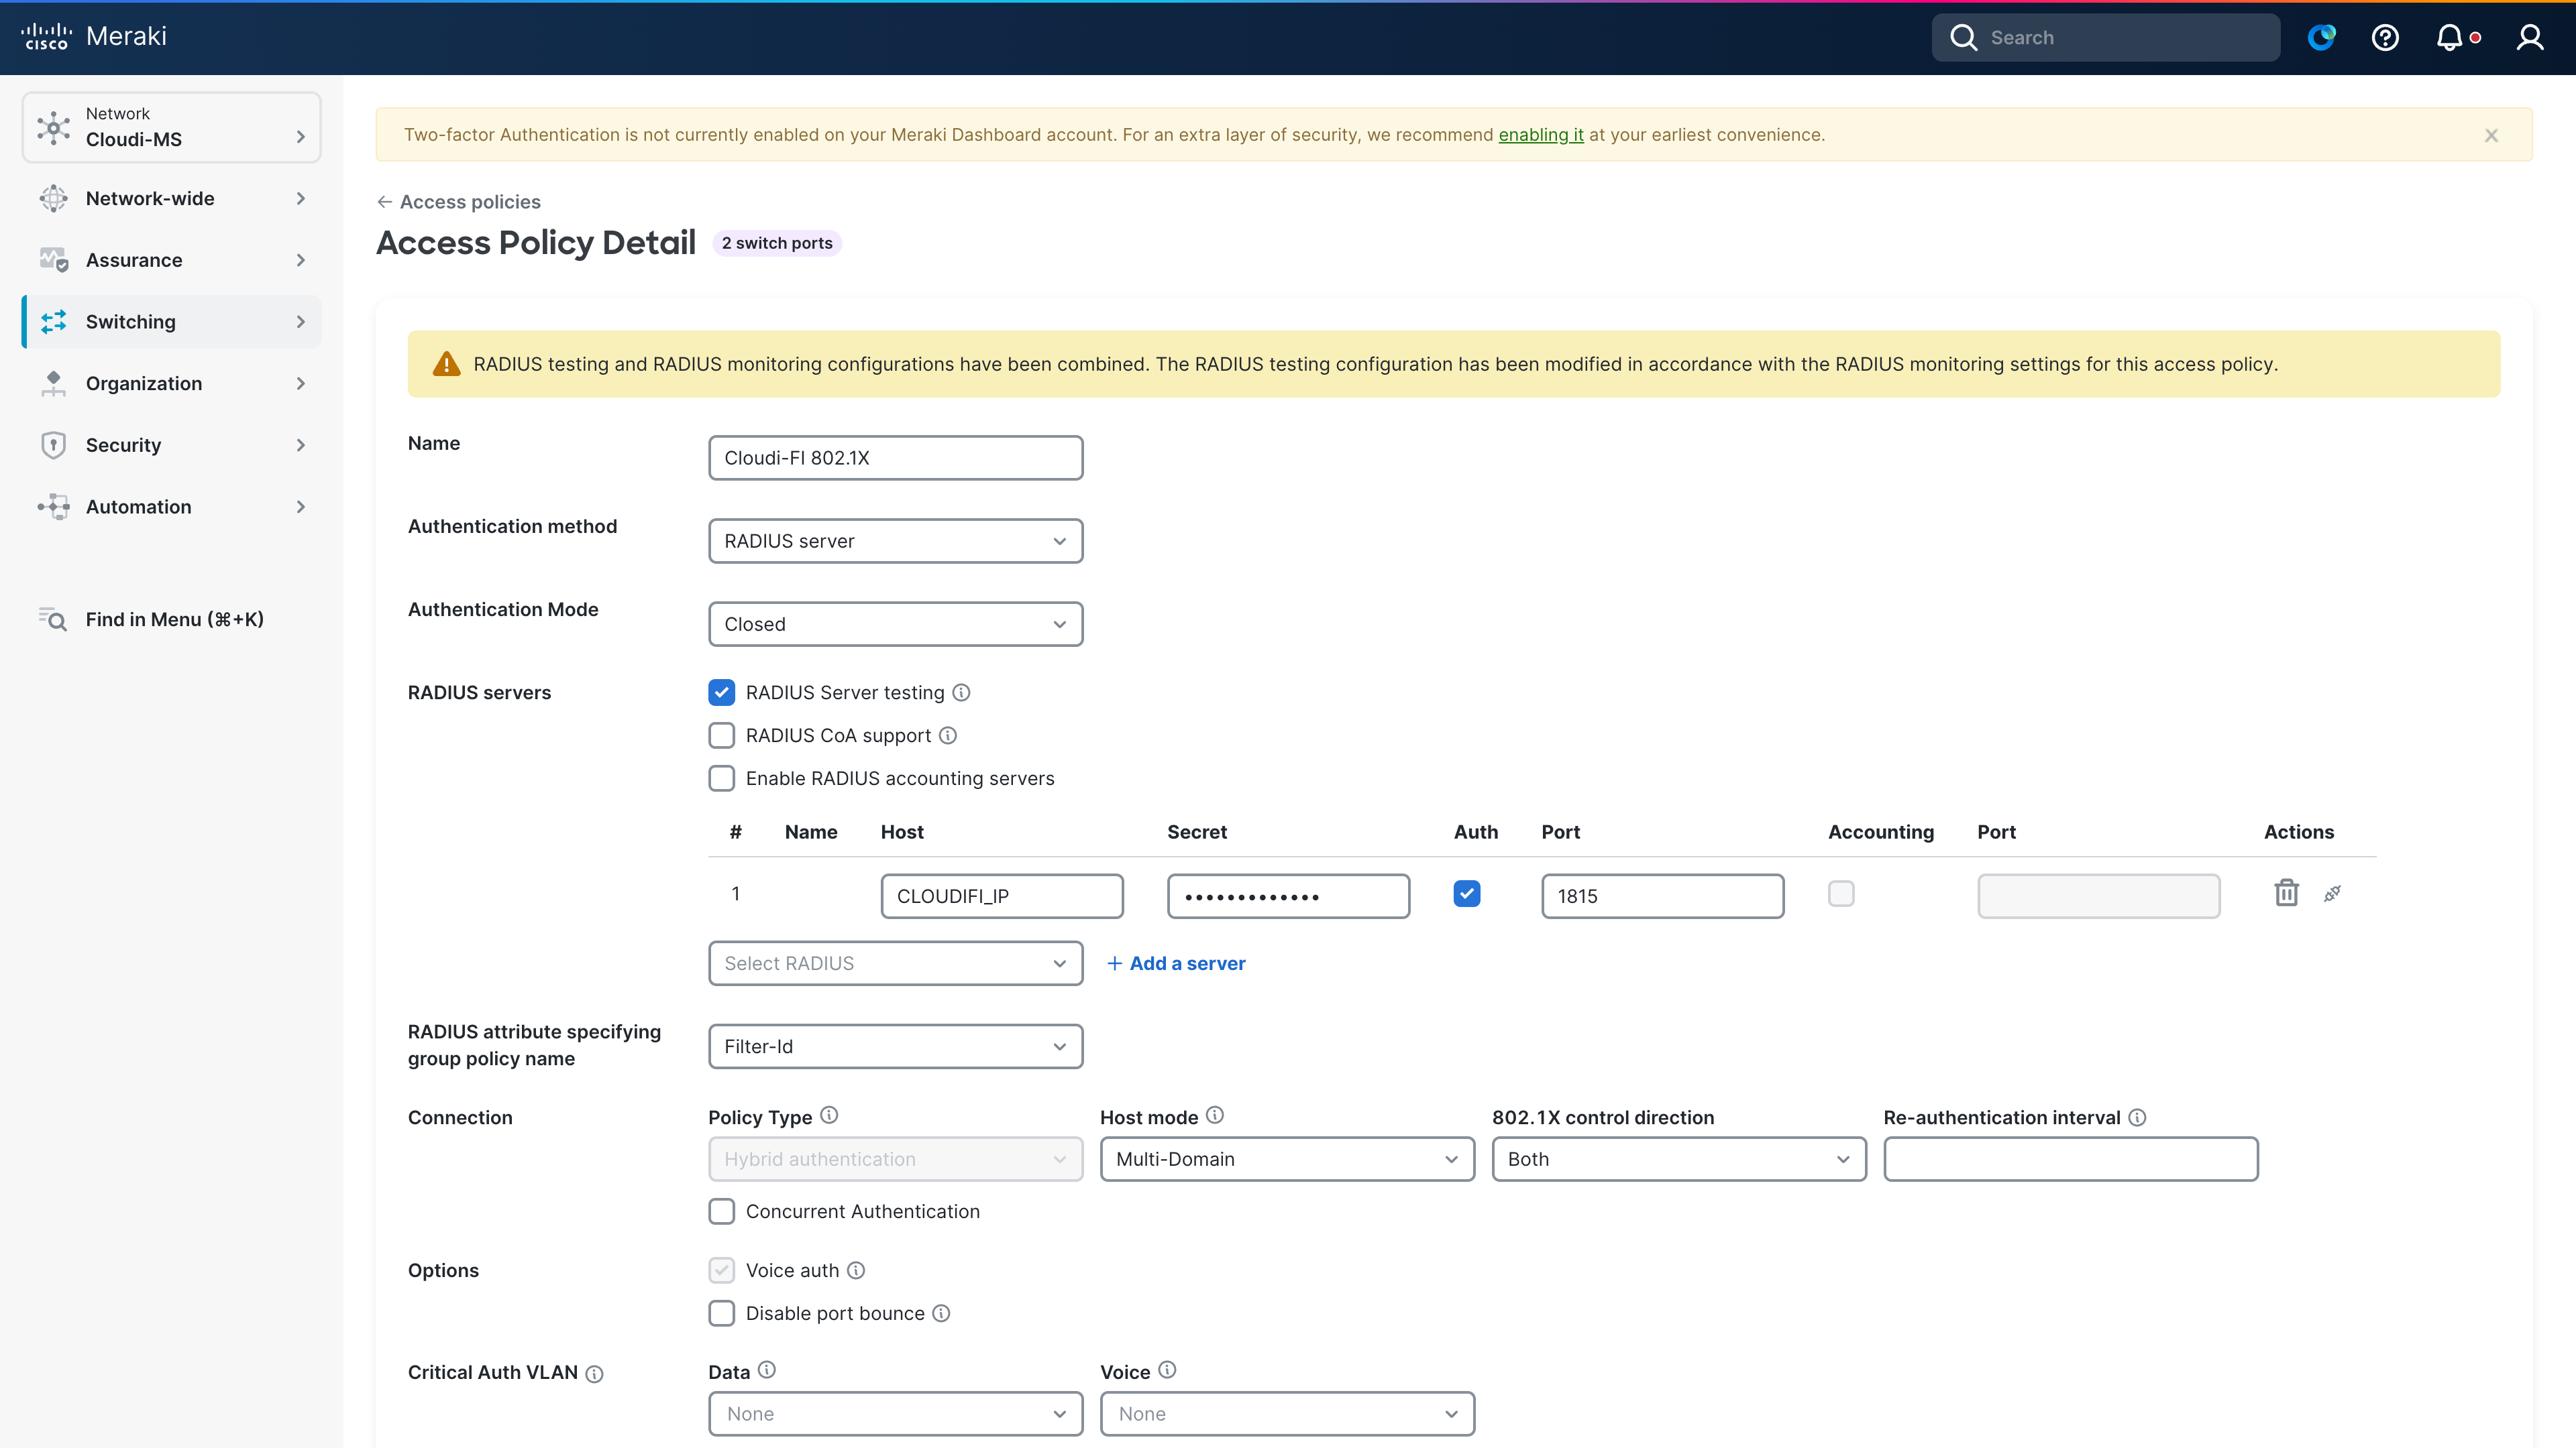The width and height of the screenshot is (2576, 1448).
Task: Test RADIUS server 1 connection icon
Action: [2332, 894]
